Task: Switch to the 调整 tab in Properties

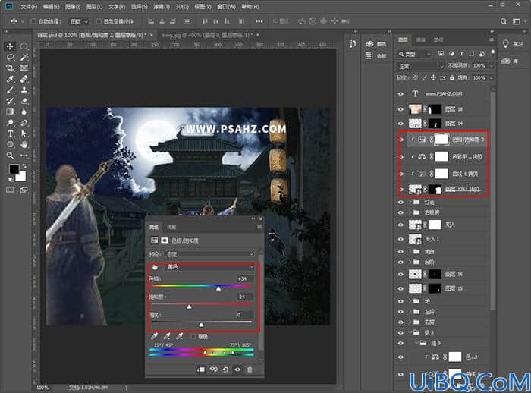Action: [x=171, y=227]
